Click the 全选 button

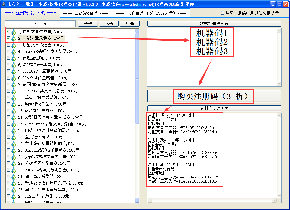coord(88,24)
